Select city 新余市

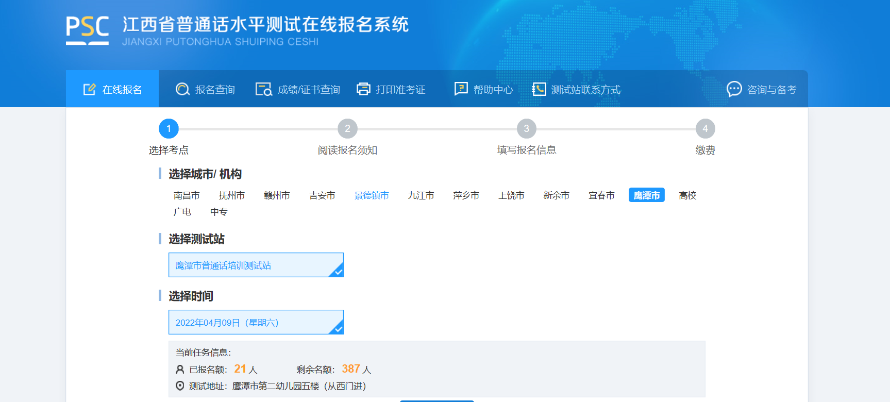[556, 195]
